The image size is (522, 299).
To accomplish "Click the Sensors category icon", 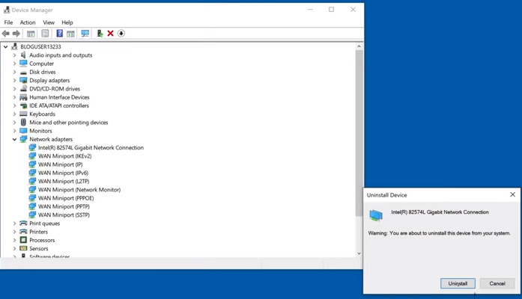I will (23, 248).
